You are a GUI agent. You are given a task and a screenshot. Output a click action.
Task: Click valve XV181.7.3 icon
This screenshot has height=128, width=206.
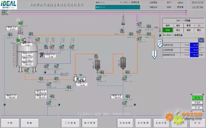62,47
